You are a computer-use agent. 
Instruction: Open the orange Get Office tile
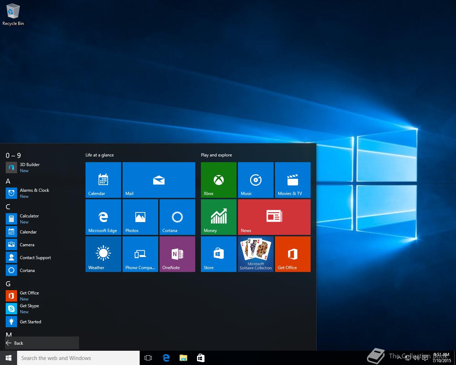click(293, 254)
